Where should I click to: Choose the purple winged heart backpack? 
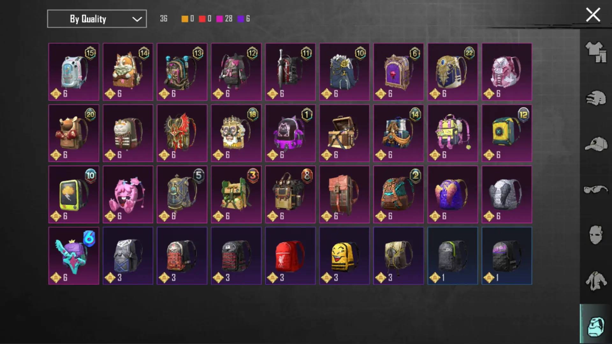453,194
